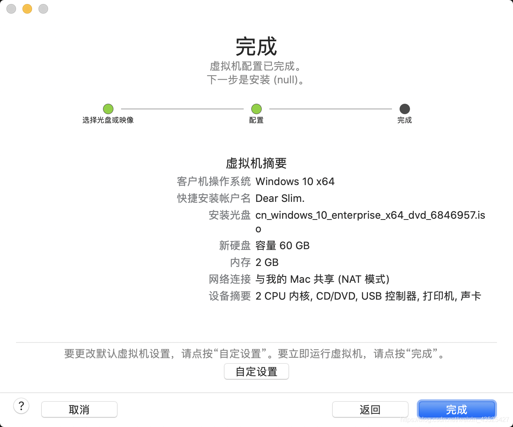Select the '与我的 Mac 共享 (NAT 模式)' network value

tap(323, 279)
